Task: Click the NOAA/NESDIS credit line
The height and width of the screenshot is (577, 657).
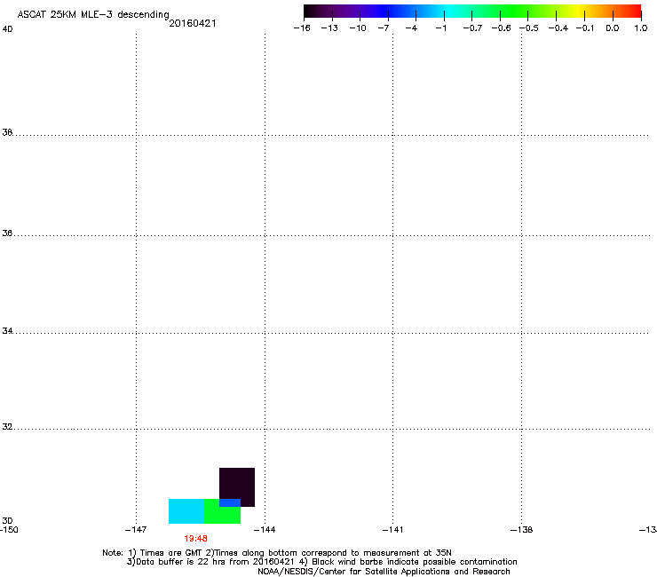Action: pyautogui.click(x=384, y=572)
